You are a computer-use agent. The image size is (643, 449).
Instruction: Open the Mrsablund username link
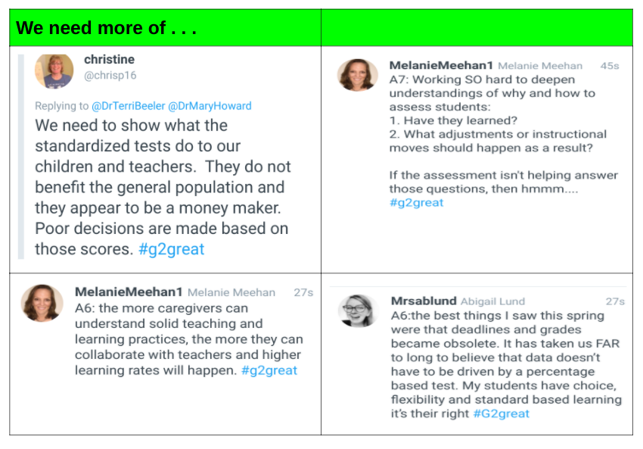pyautogui.click(x=424, y=301)
